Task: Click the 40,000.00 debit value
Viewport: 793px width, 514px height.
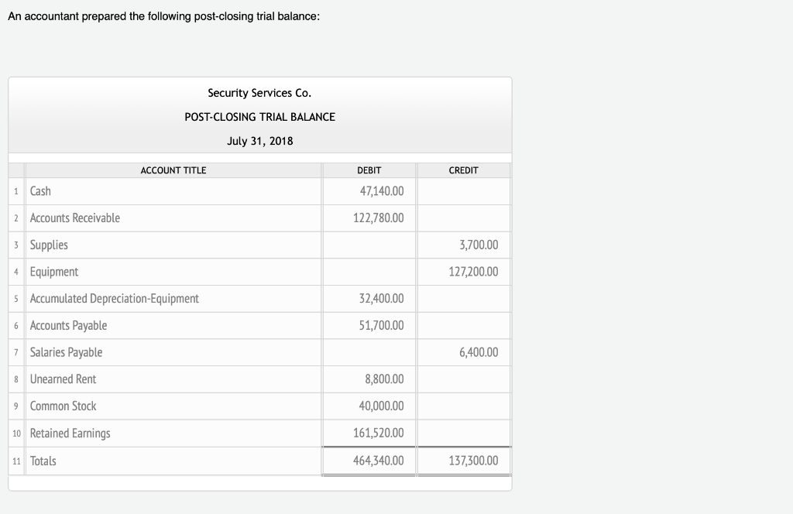Action: [x=381, y=406]
